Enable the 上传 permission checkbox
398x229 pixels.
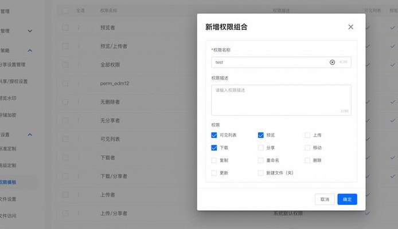(x=307, y=135)
